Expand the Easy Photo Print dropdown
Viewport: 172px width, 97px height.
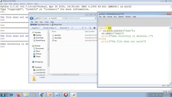tap(50, 25)
